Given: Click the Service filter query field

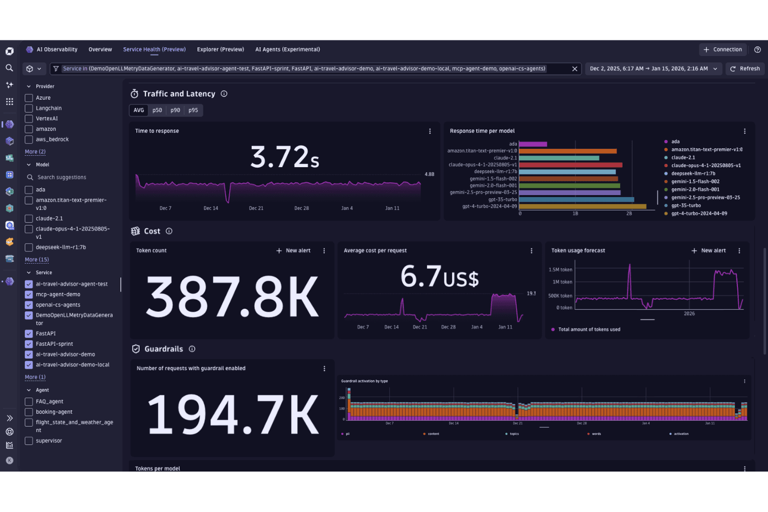Looking at the screenshot, I should tap(316, 68).
